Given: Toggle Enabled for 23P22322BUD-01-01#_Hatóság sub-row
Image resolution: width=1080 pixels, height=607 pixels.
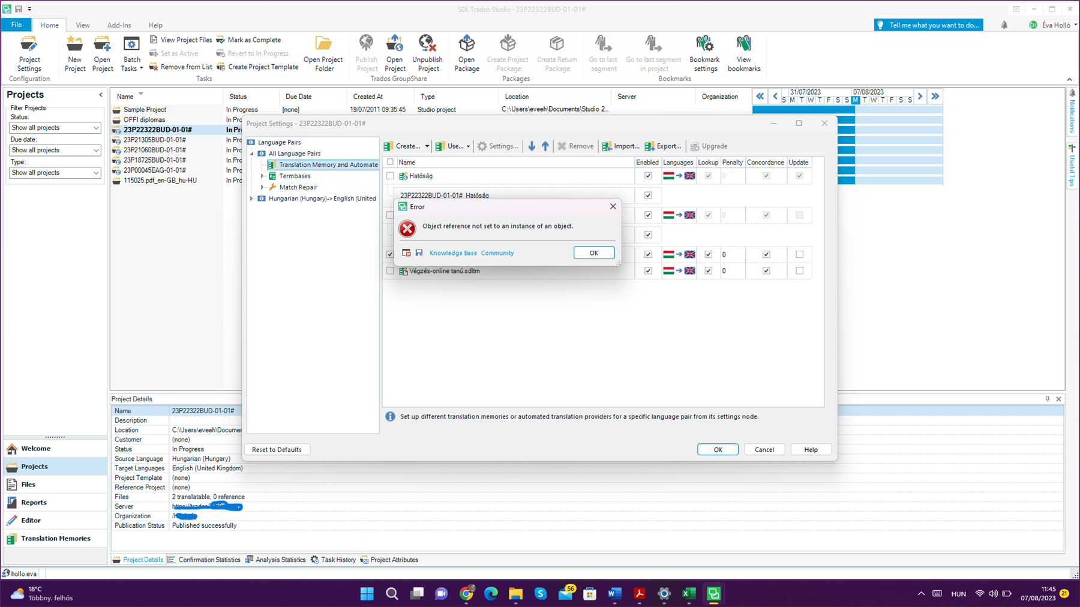Looking at the screenshot, I should coord(648,195).
